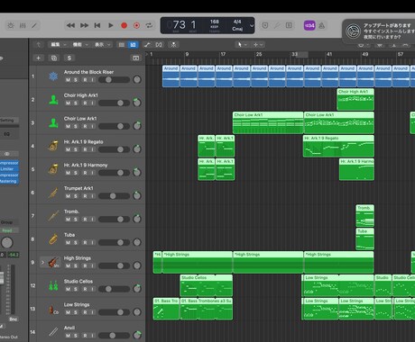Click the purple count-in 1234 button

point(309,25)
